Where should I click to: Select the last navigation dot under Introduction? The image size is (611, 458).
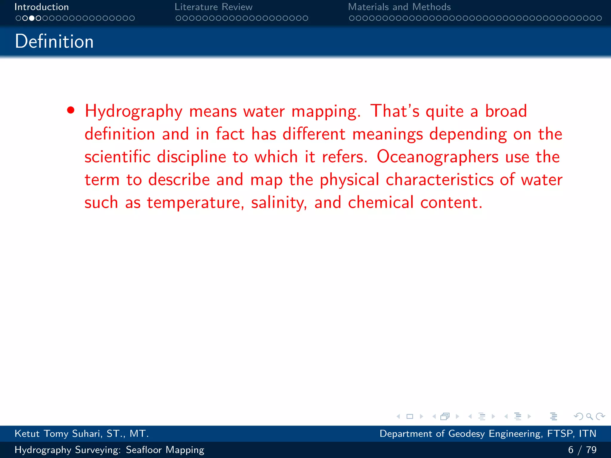(x=132, y=18)
